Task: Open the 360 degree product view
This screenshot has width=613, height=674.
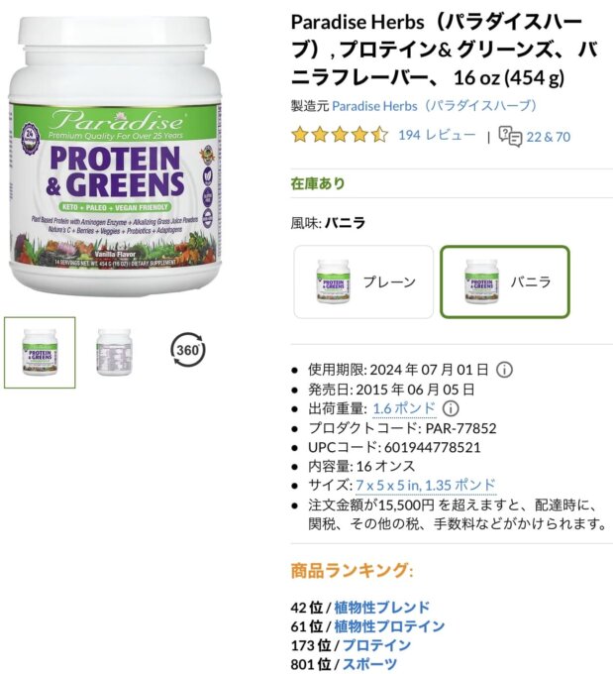Action: coord(188,350)
